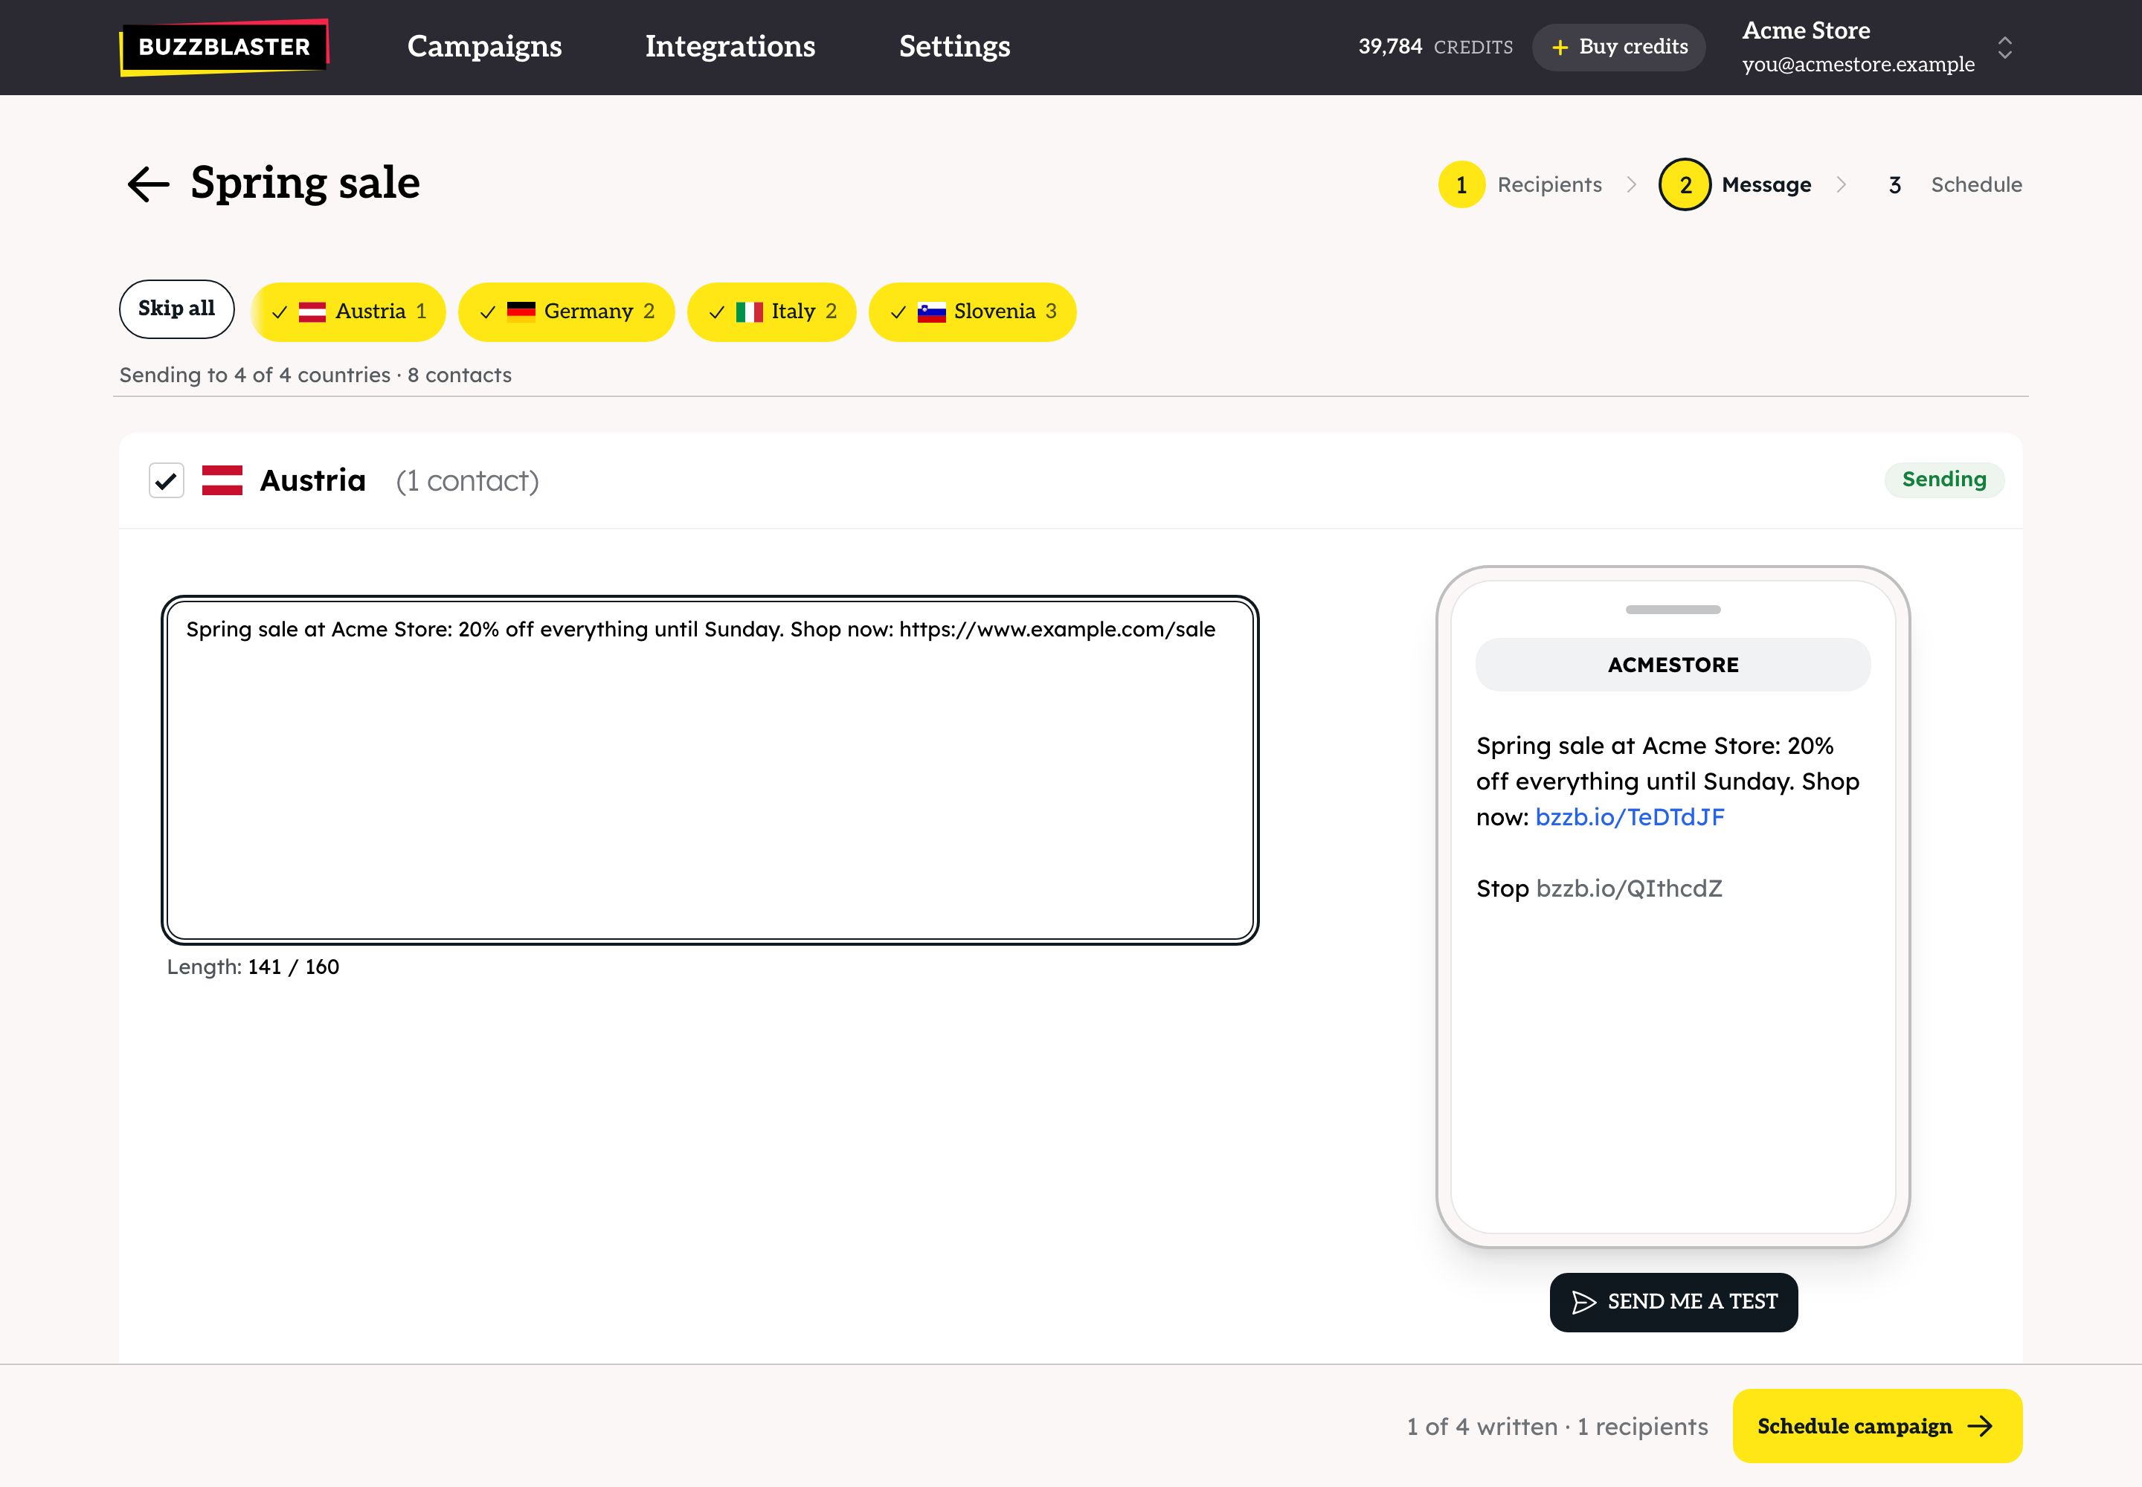Toggle the Italy country chip

pyautogui.click(x=772, y=312)
